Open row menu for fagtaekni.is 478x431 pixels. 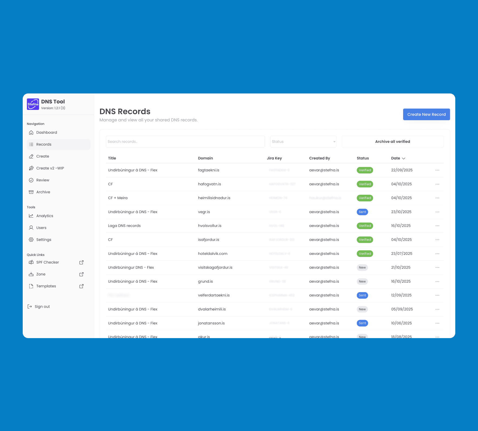[x=437, y=170]
